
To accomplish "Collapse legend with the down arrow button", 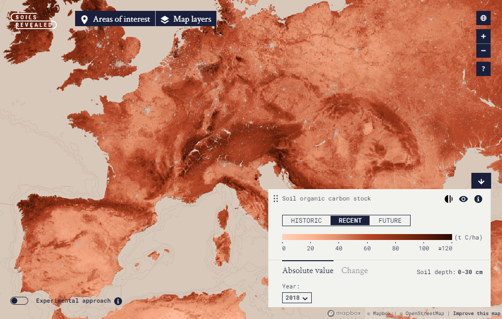I will point(481,181).
